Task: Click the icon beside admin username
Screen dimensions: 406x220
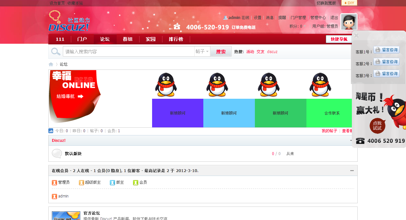Action: pyautogui.click(x=54, y=197)
